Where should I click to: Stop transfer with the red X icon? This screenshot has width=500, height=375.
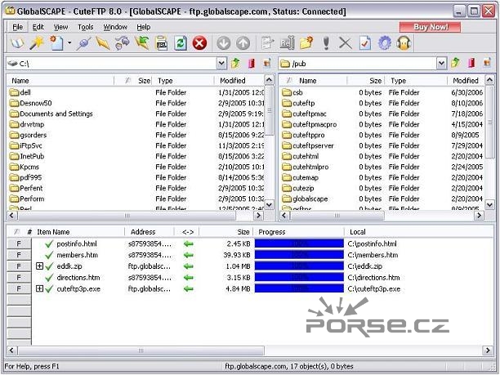click(x=199, y=43)
